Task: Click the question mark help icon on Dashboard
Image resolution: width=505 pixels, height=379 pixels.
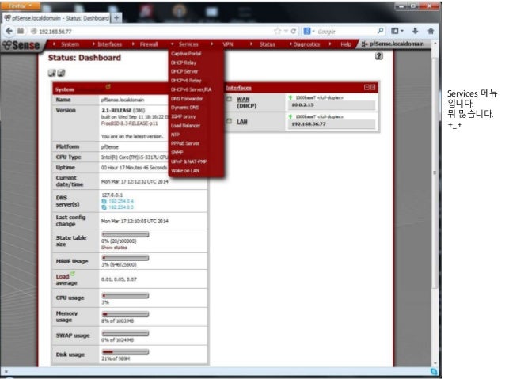Action: pos(379,56)
